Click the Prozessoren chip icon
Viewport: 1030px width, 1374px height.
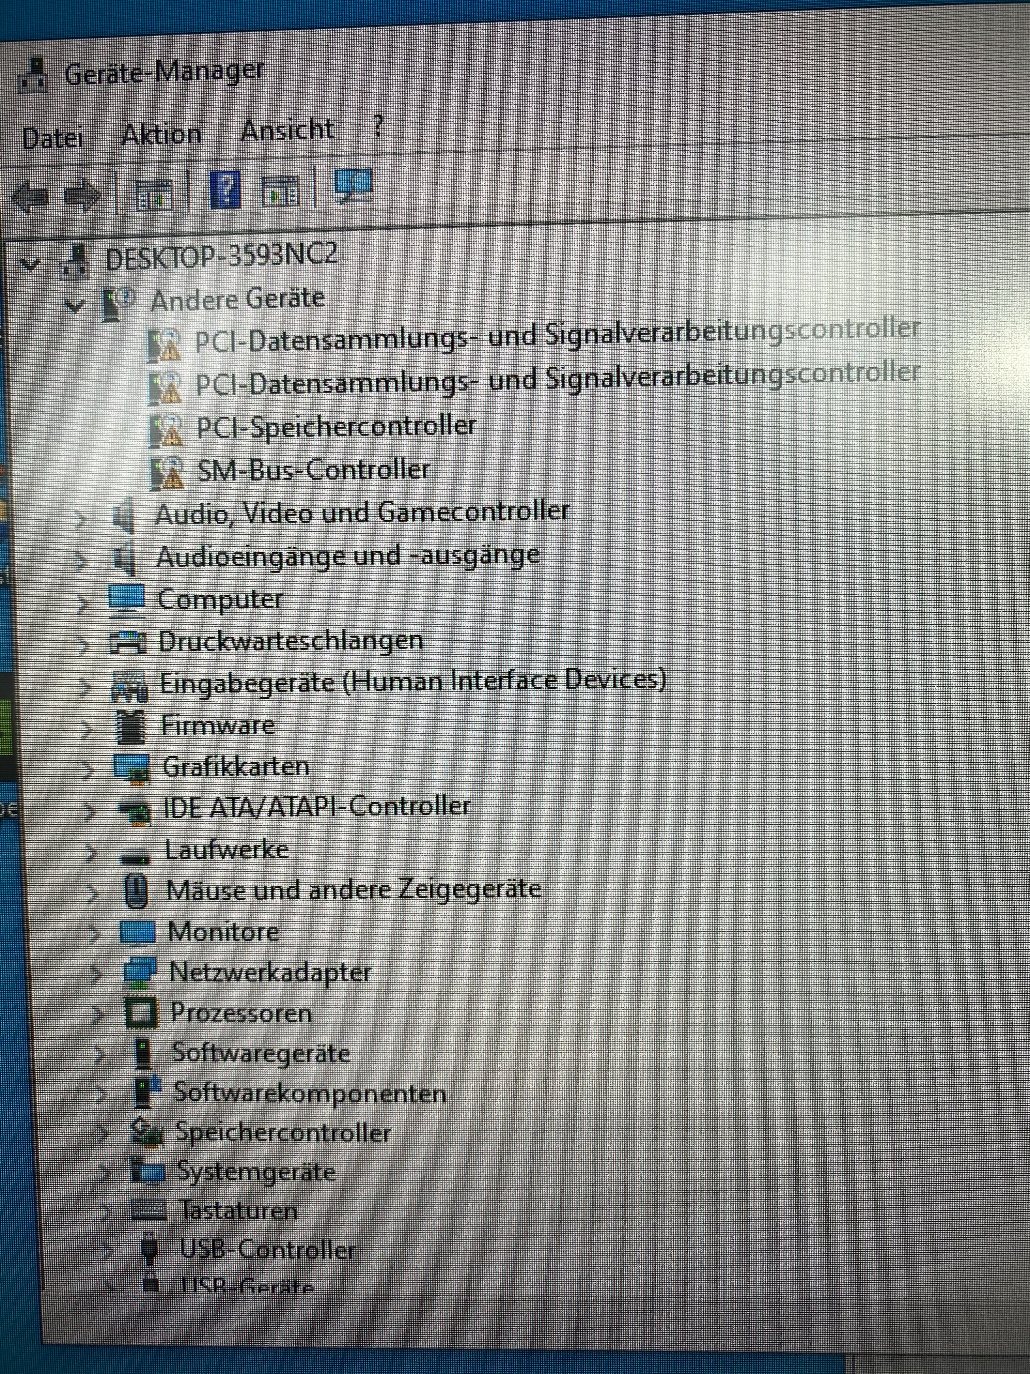click(142, 1012)
